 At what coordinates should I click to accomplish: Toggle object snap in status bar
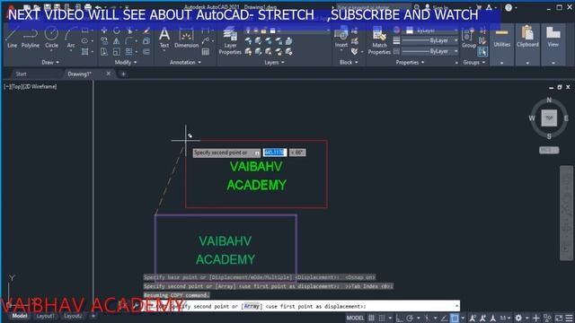pyautogui.click(x=455, y=318)
